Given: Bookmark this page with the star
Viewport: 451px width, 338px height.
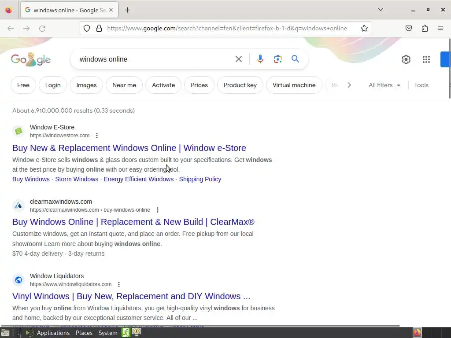Looking at the screenshot, I should 364,28.
